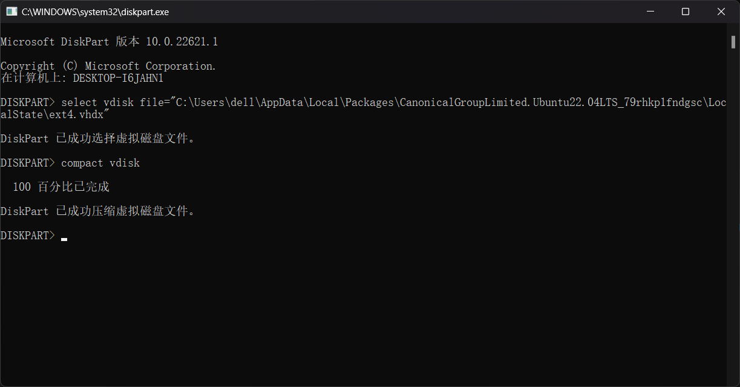This screenshot has height=387, width=740.
Task: Click the 100 percent completed progress line
Action: click(x=61, y=187)
